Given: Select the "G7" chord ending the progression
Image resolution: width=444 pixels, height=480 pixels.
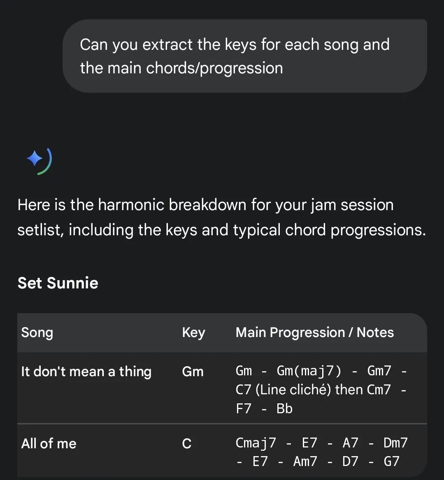Looking at the screenshot, I should tap(391, 461).
